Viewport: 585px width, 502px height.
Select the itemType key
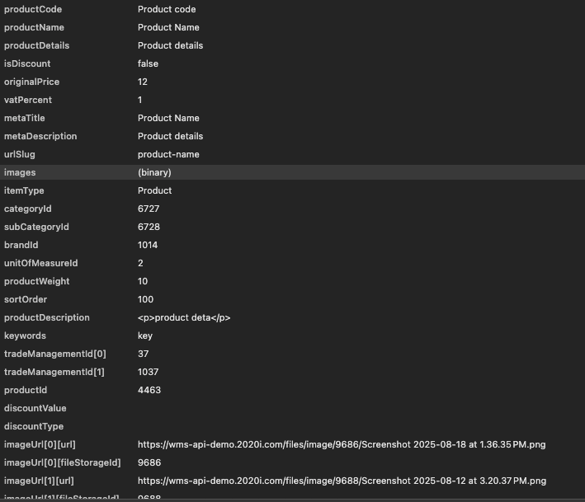[x=24, y=190]
